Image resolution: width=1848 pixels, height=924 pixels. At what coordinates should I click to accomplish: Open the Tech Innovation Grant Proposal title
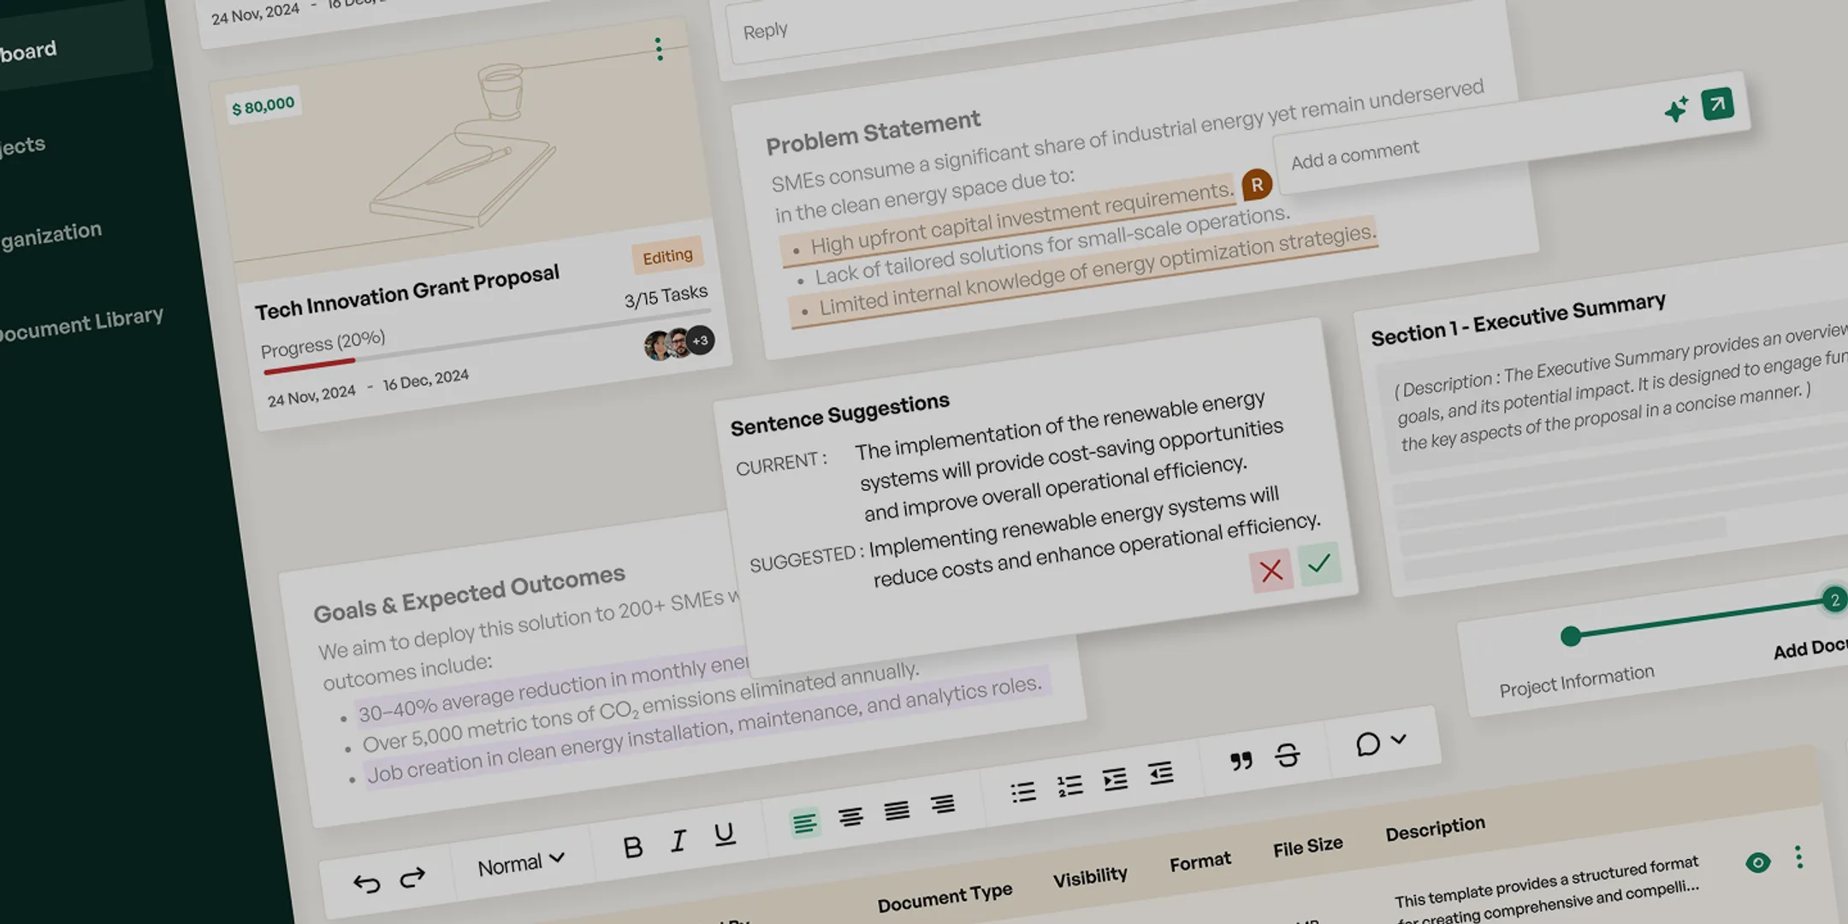tap(407, 293)
